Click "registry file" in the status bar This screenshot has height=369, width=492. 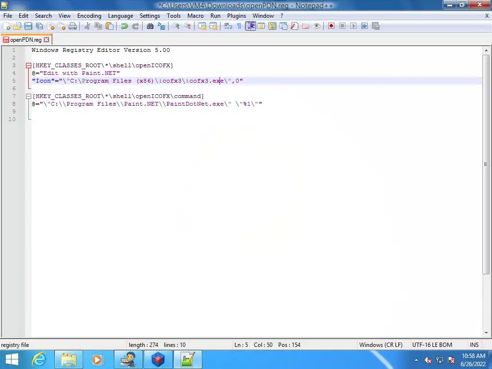click(15, 345)
